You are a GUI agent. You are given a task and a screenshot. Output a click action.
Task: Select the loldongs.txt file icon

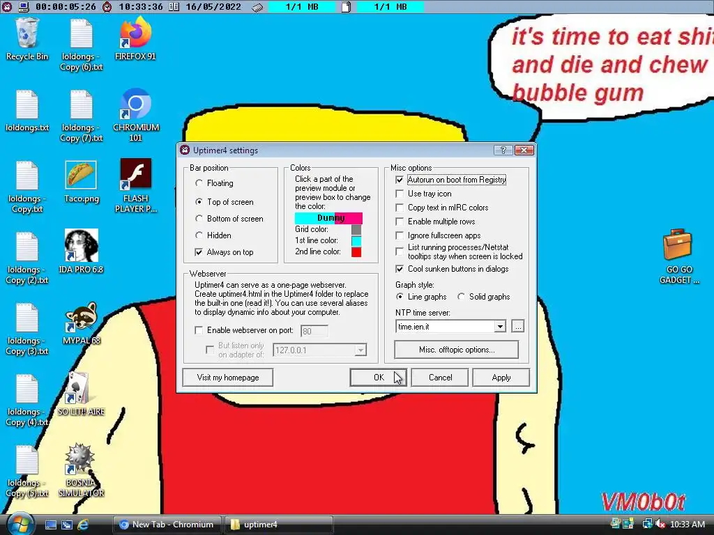pos(27,111)
